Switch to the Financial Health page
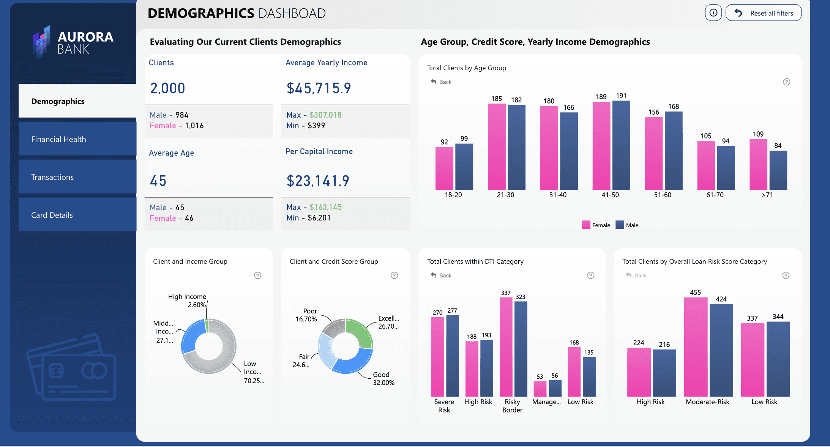The height and width of the screenshot is (447, 830). point(77,139)
